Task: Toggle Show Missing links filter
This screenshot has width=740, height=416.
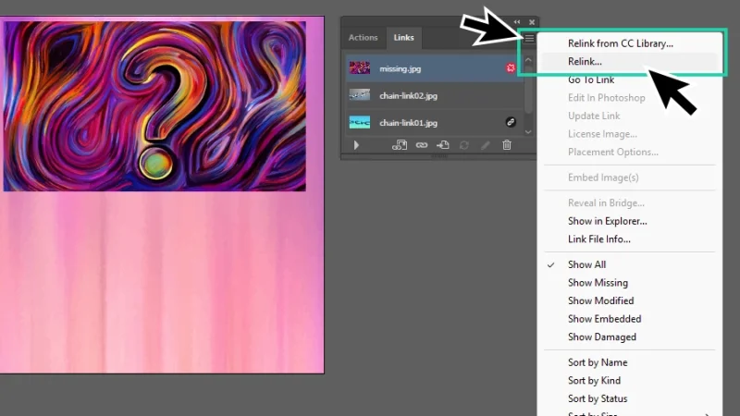Action: click(598, 283)
